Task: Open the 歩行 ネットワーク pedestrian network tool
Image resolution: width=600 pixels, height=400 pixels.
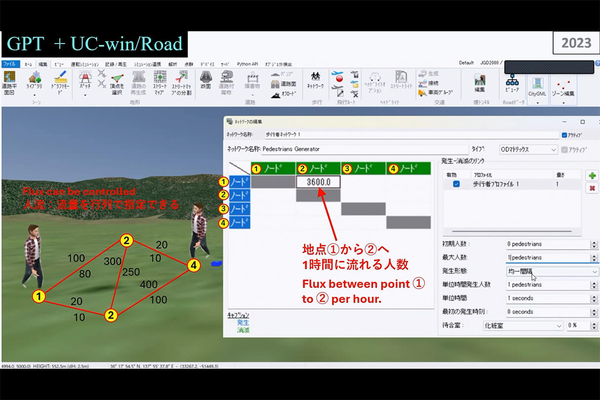Action: tap(315, 80)
